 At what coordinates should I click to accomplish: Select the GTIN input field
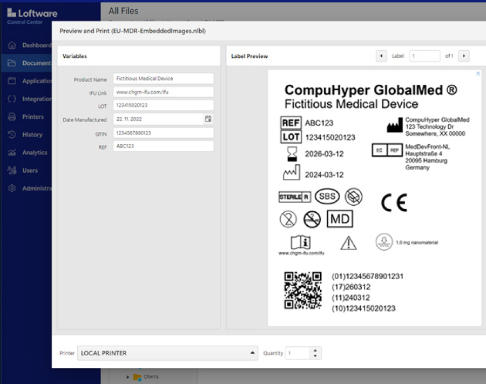tap(163, 133)
